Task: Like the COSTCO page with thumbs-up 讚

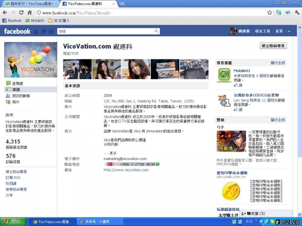Action: (x=238, y=110)
